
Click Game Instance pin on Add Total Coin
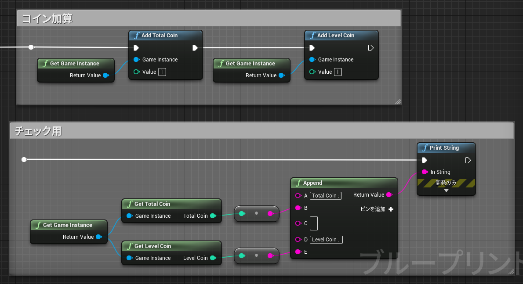tap(136, 60)
